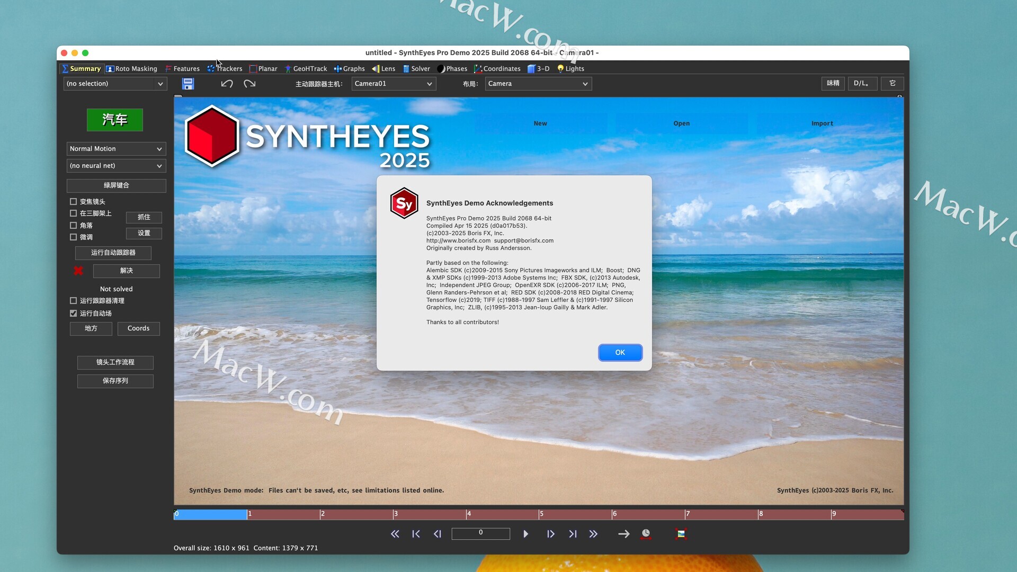Open the 3-D room
This screenshot has height=572, width=1017.
(x=539, y=69)
